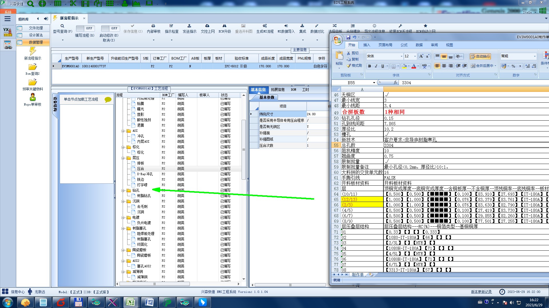Open the Bom查询2 folder icon
549x308 pixels.
(x=33, y=67)
